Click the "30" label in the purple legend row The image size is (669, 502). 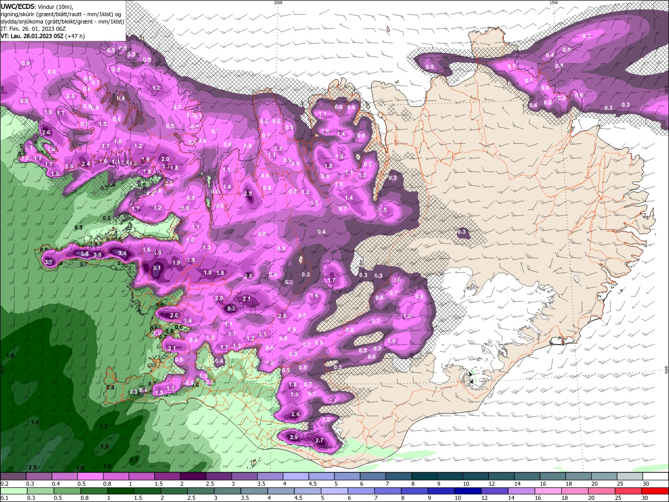click(x=646, y=484)
